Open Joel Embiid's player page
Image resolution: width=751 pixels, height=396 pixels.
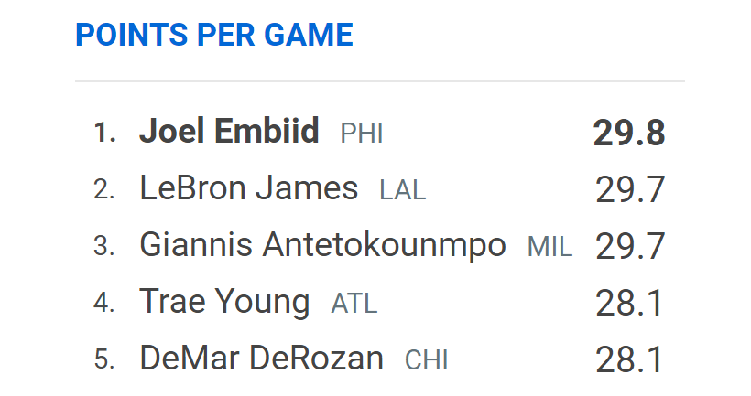[x=229, y=133]
